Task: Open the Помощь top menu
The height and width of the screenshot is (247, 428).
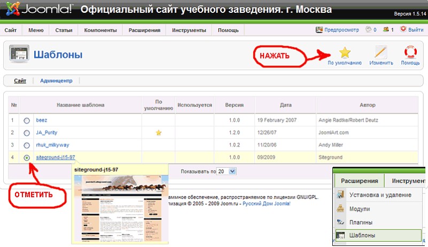Action: point(228,30)
